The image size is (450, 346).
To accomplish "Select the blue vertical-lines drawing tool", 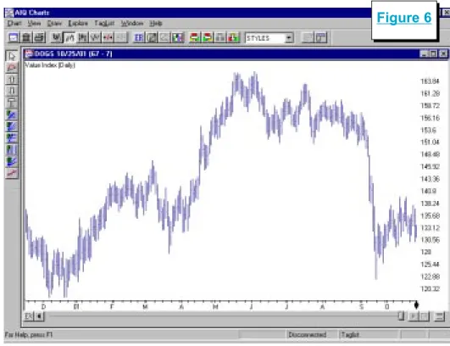I will click(12, 150).
